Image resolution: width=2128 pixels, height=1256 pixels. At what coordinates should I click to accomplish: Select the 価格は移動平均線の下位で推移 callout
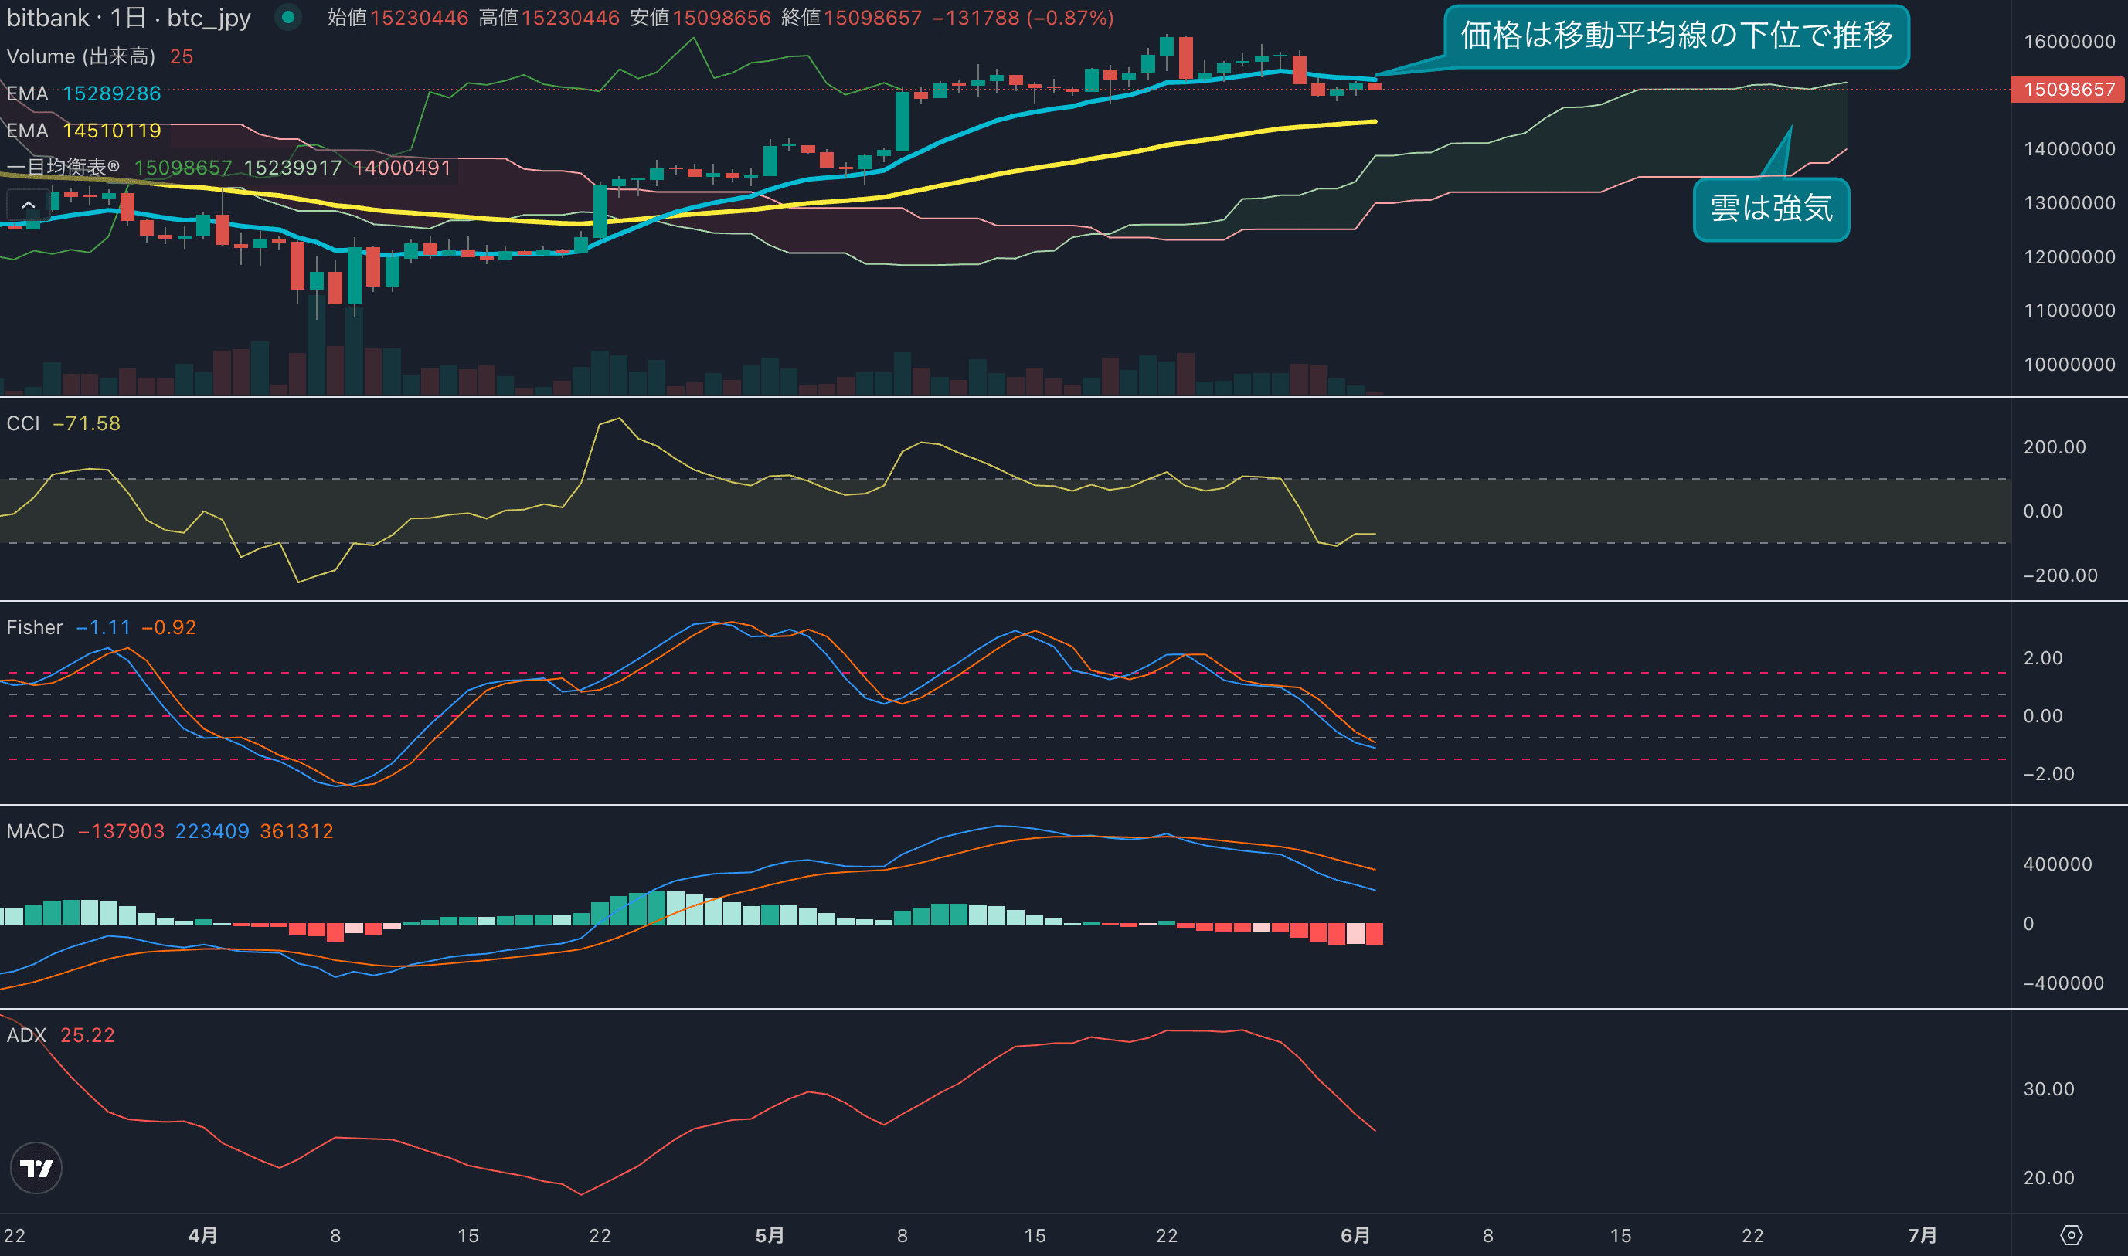point(1676,36)
